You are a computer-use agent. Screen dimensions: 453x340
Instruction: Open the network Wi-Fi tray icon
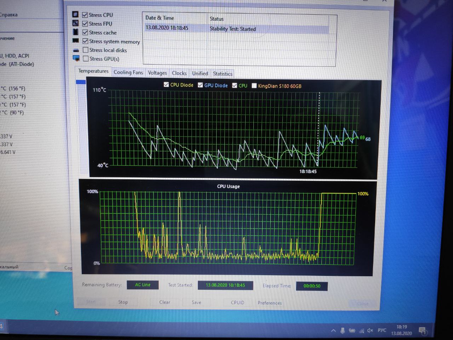362,331
